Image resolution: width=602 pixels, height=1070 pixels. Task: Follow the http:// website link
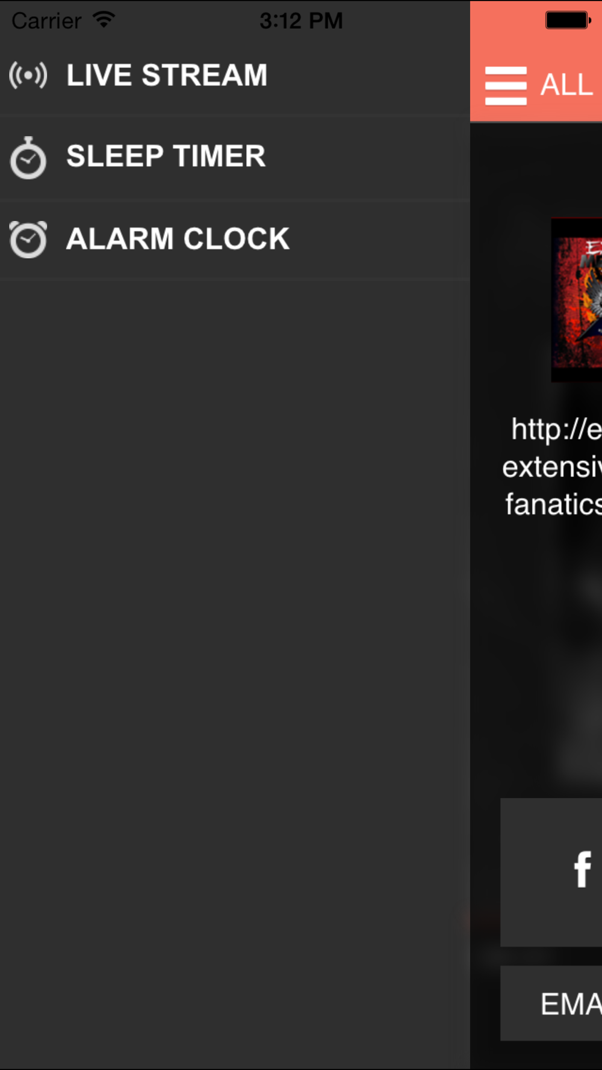(556, 429)
